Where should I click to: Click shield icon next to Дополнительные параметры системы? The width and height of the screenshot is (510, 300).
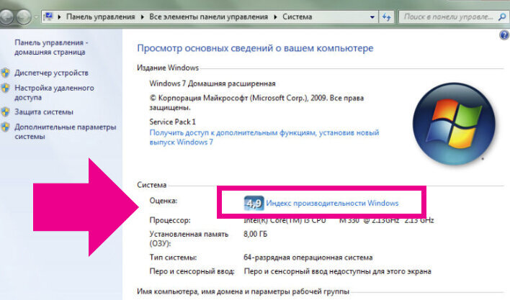[x=5, y=127]
